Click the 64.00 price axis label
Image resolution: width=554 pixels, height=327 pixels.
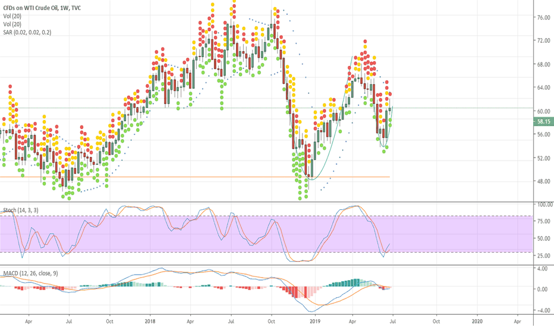tap(543, 87)
